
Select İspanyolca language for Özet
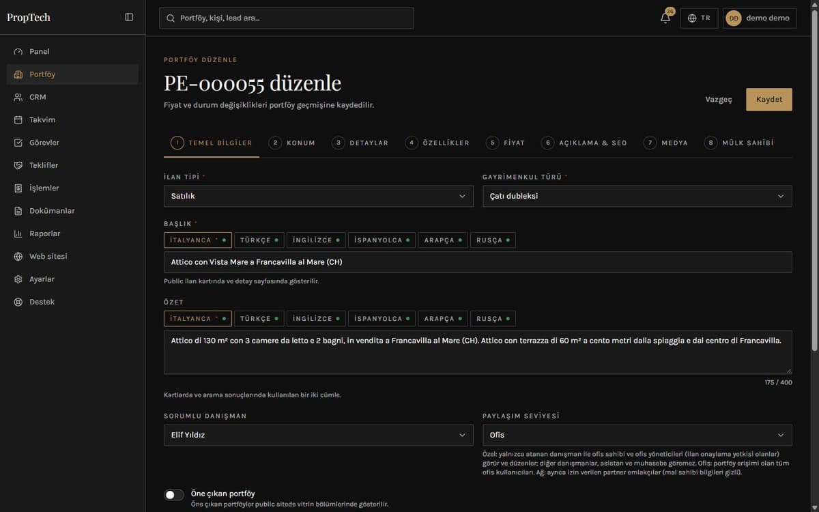(382, 319)
